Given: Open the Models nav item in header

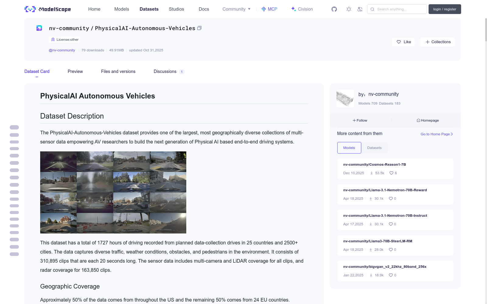Looking at the screenshot, I should point(122,9).
